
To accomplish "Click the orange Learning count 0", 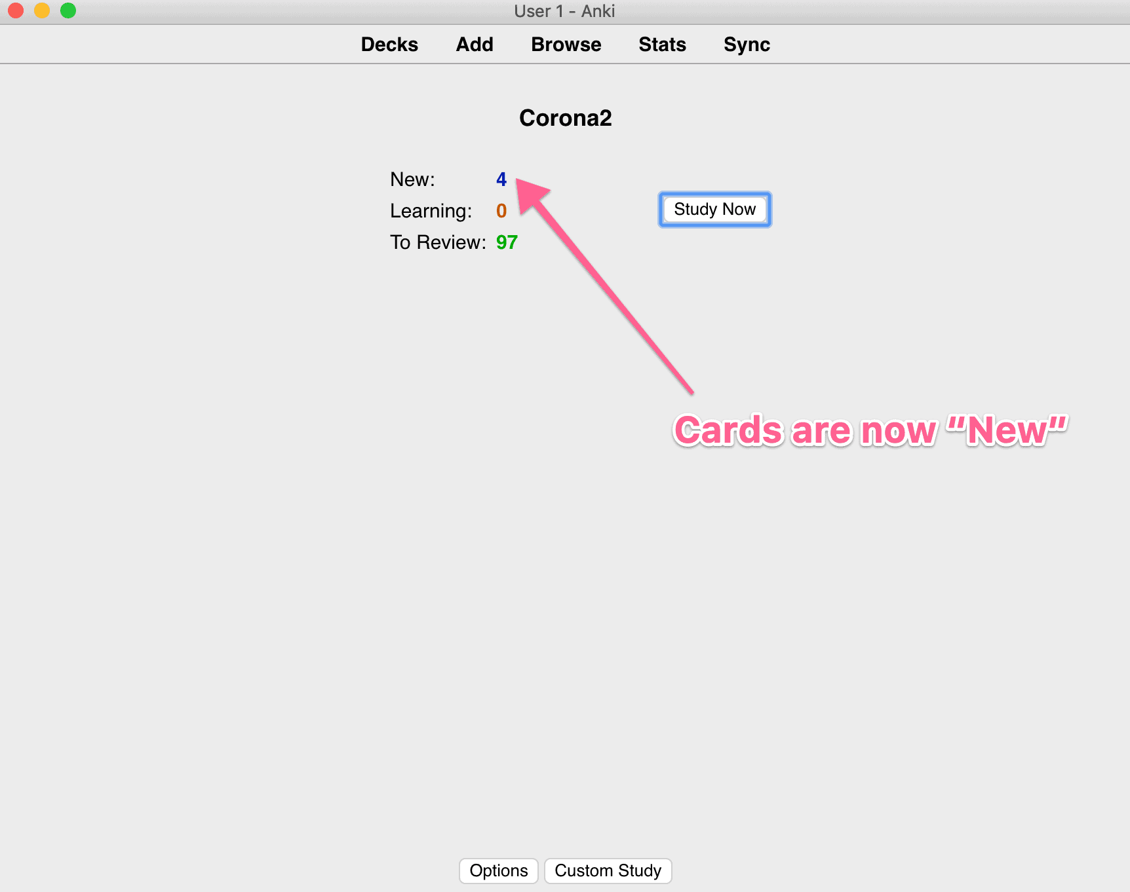I will click(x=501, y=210).
